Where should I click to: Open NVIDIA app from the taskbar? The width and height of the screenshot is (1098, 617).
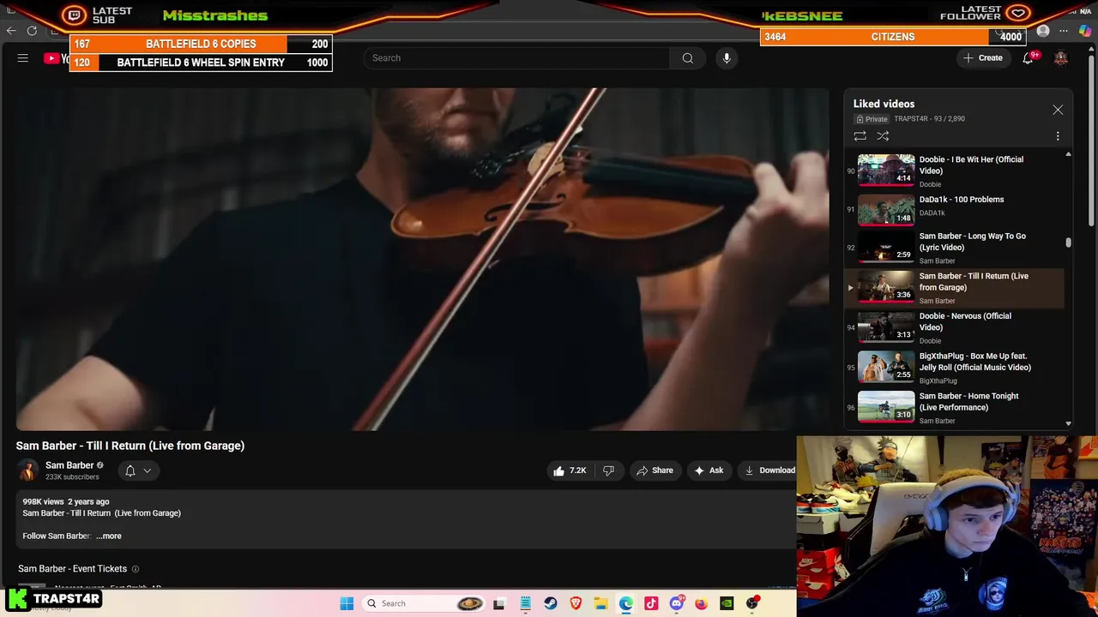point(727,603)
